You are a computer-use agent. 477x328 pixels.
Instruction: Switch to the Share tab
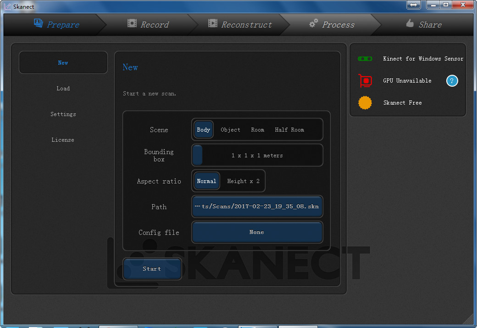point(424,24)
